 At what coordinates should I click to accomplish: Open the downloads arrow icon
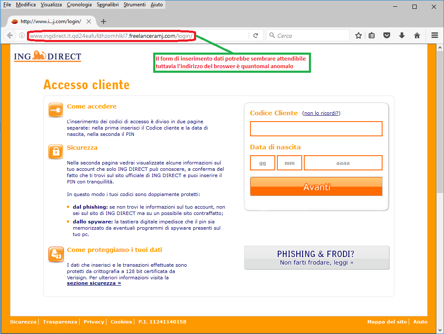pyautogui.click(x=402, y=35)
